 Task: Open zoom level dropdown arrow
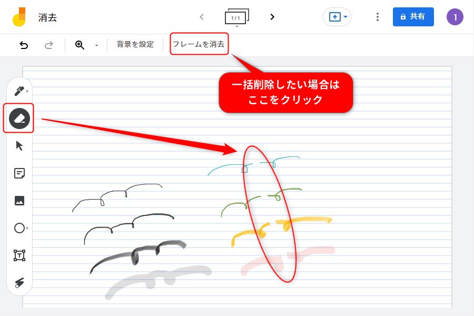[96, 45]
